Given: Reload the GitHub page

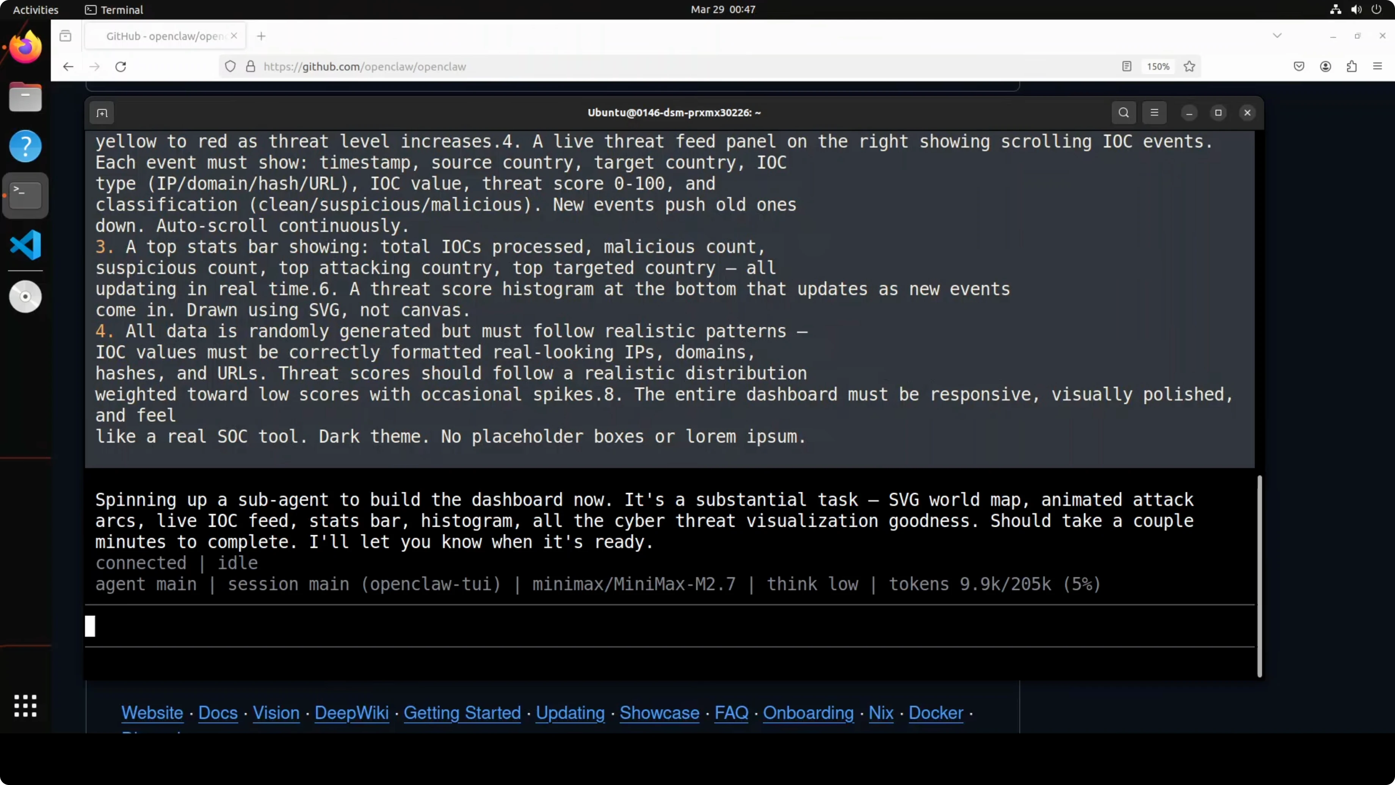Looking at the screenshot, I should [121, 66].
